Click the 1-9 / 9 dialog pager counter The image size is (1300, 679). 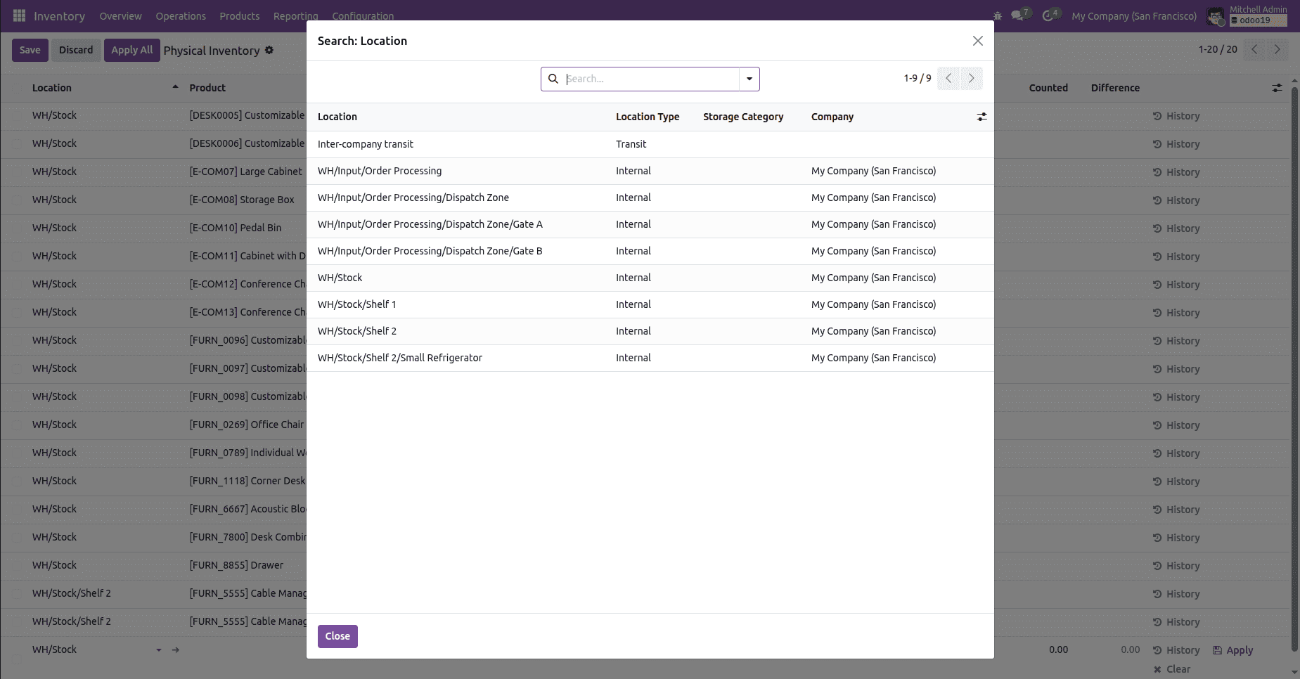918,78
